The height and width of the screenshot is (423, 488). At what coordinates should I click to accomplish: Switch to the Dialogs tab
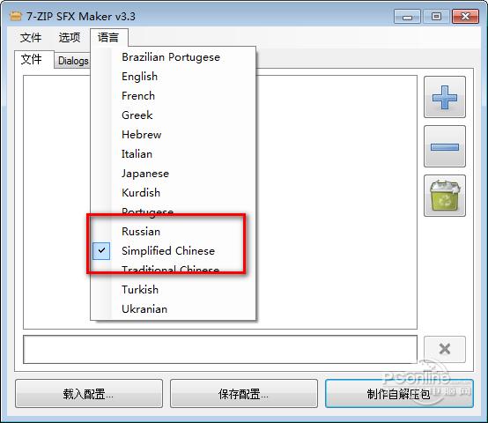click(73, 61)
